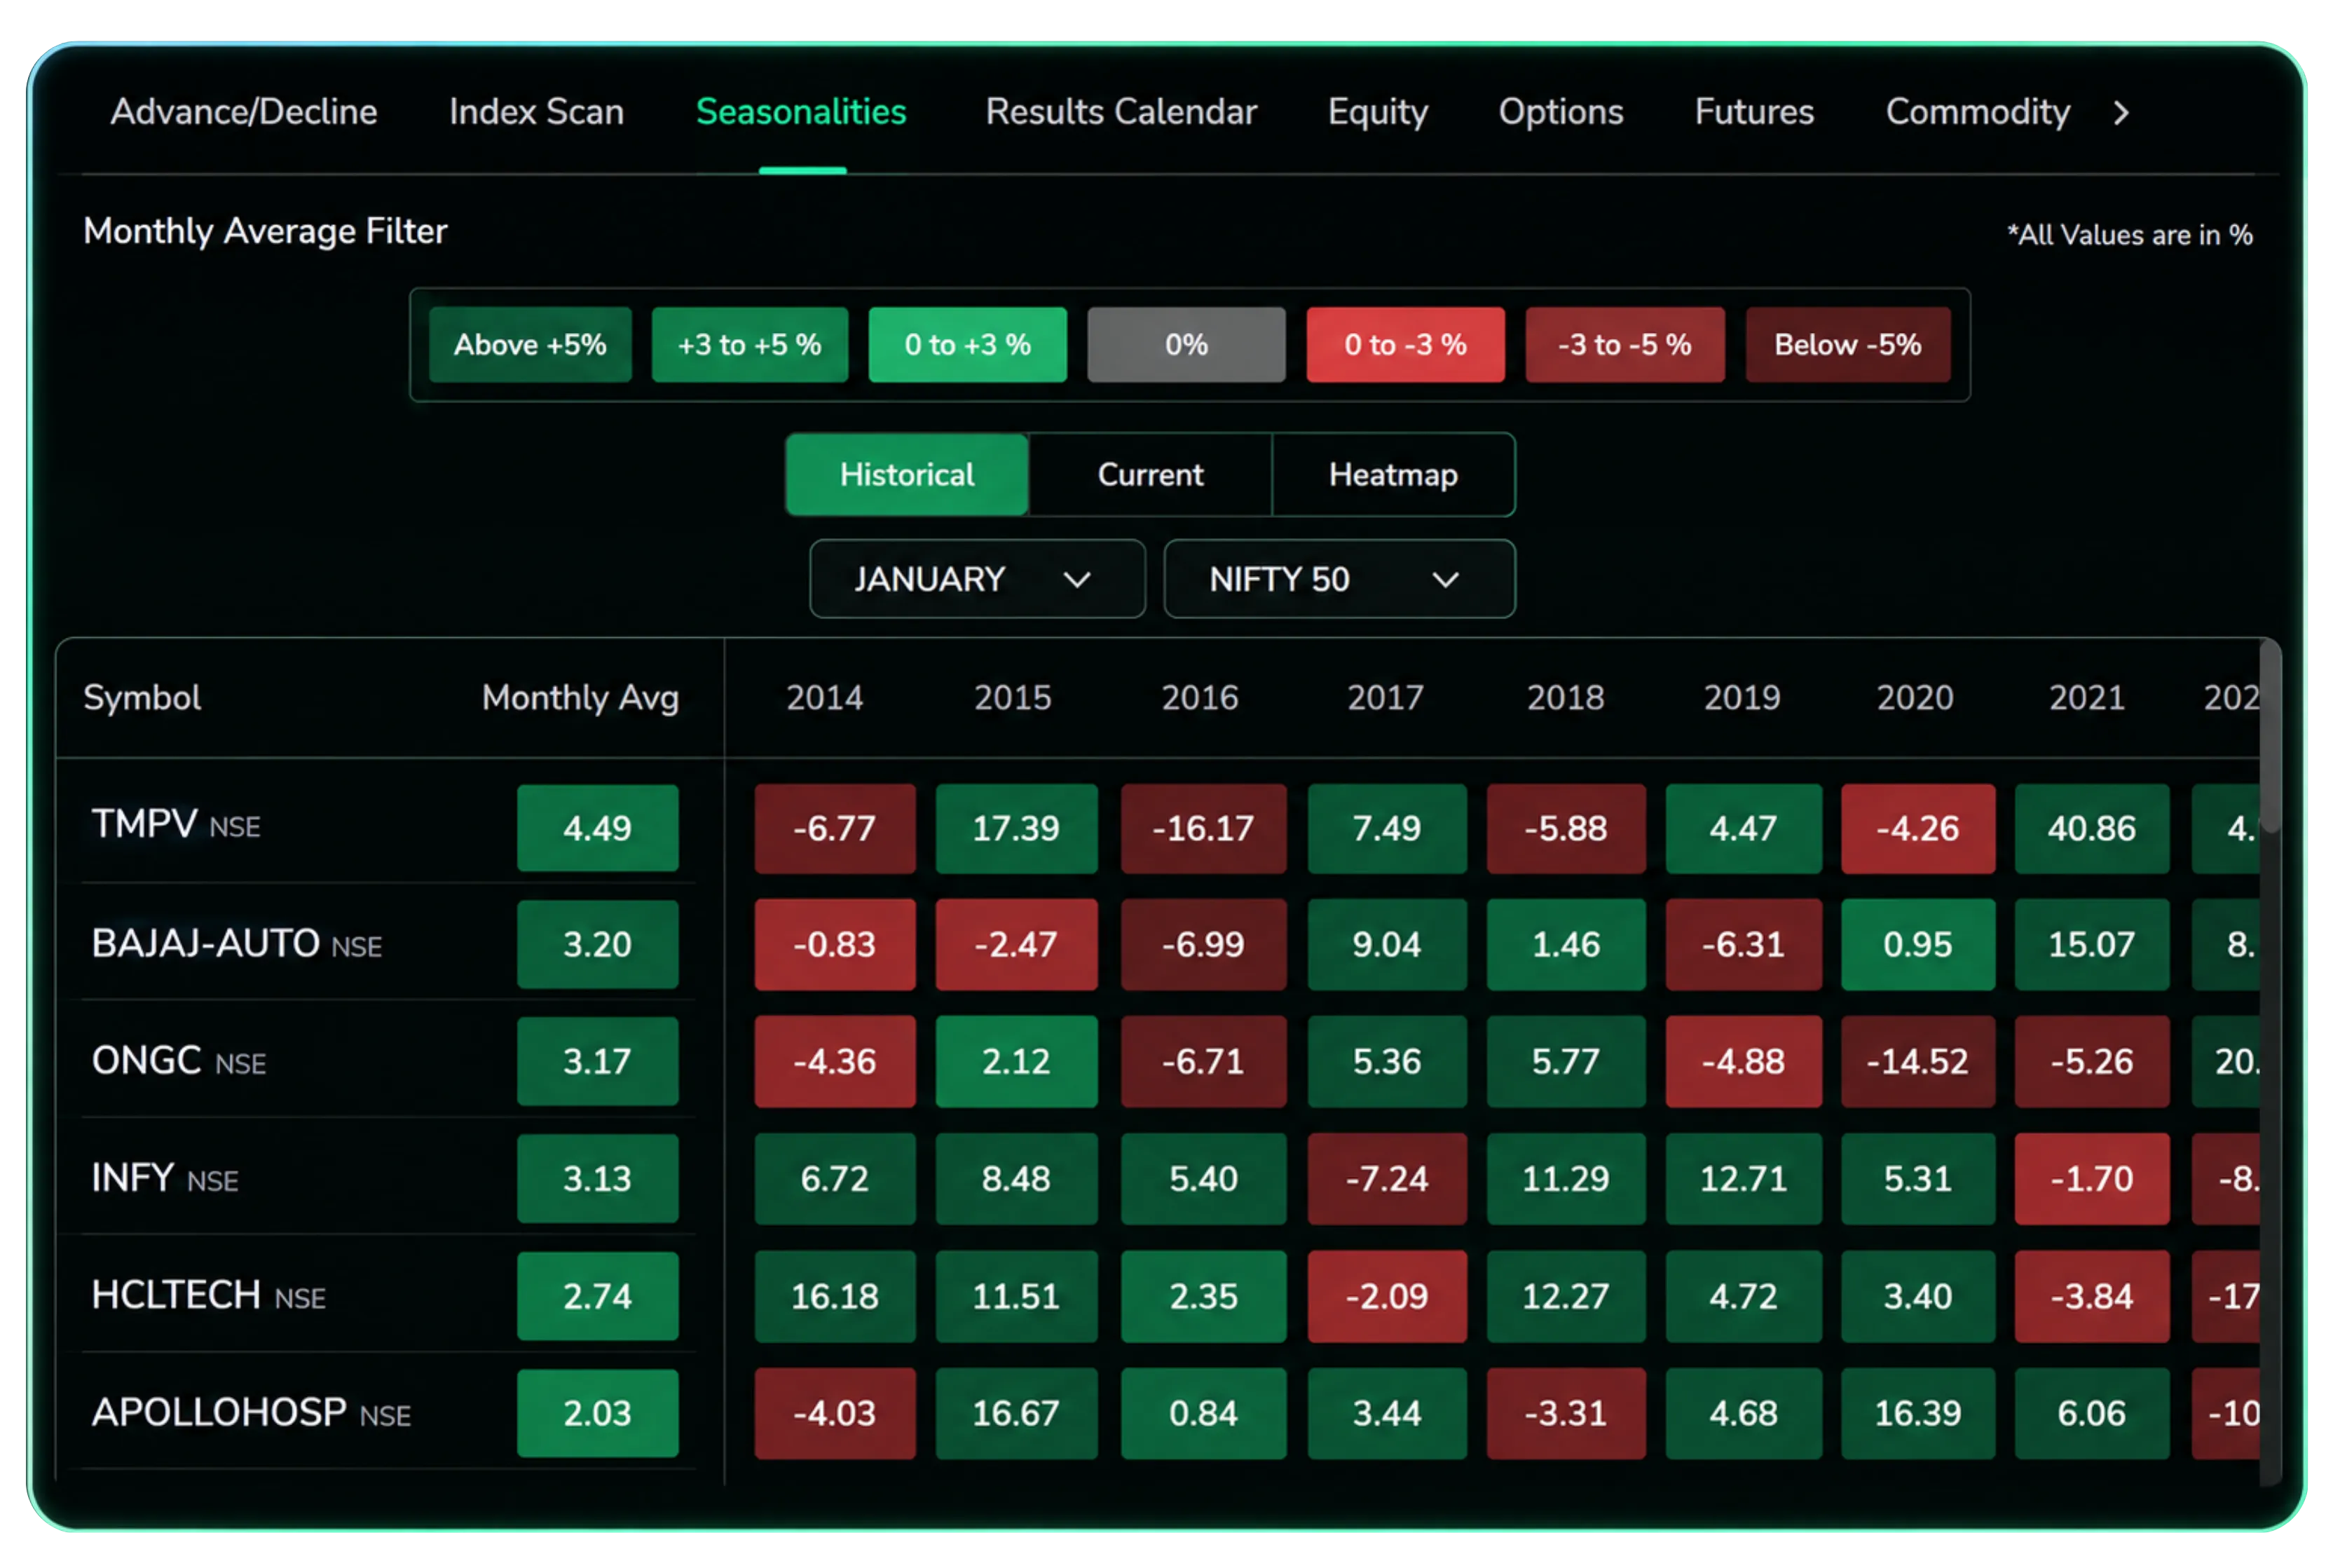The height and width of the screenshot is (1568, 2333).
Task: Open the JANUARY month dropdown
Action: [977, 579]
